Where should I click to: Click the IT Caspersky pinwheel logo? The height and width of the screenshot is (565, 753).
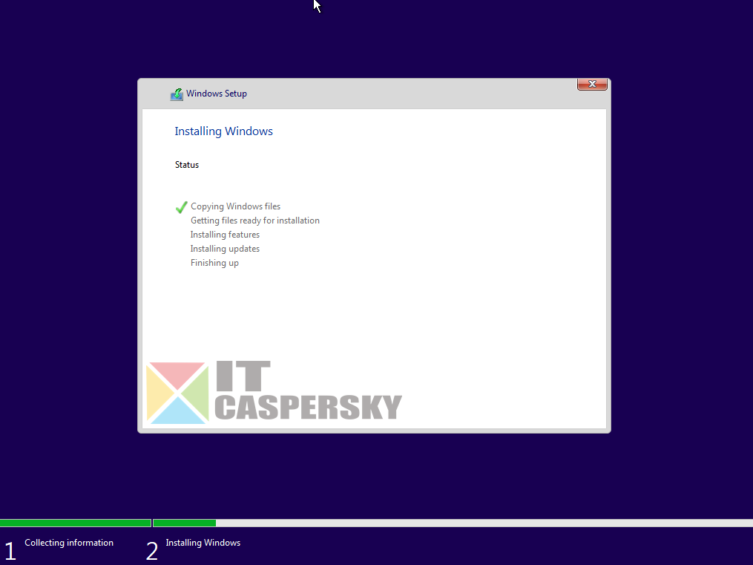(x=177, y=391)
